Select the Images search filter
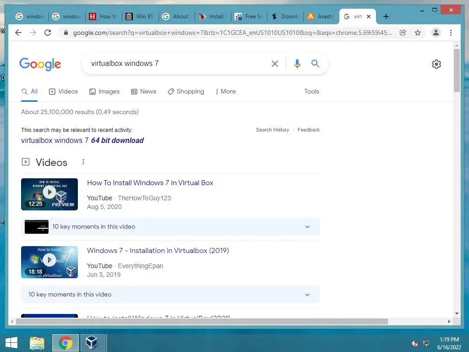Image resolution: width=469 pixels, height=352 pixels. pyautogui.click(x=104, y=91)
